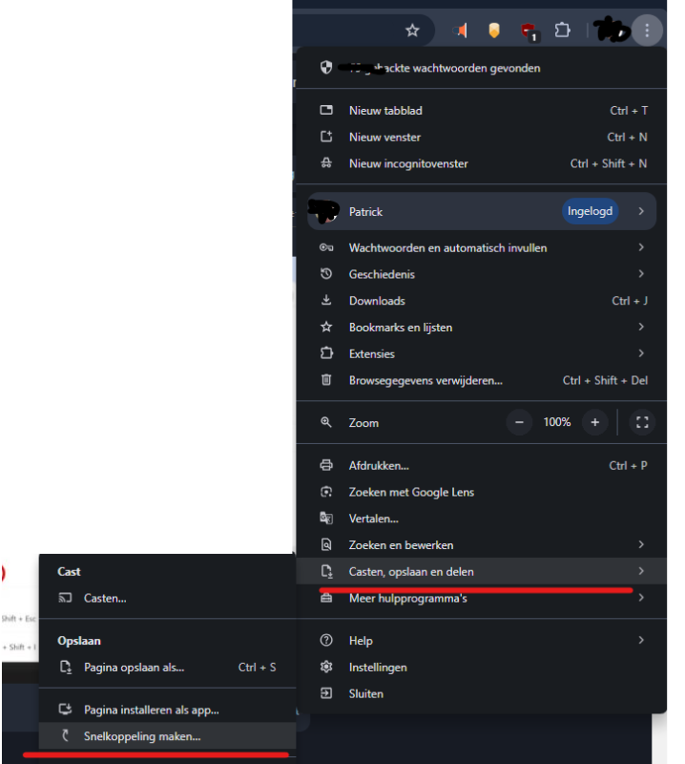The width and height of the screenshot is (685, 764).
Task: Increase zoom with the plus button
Action: 594,422
